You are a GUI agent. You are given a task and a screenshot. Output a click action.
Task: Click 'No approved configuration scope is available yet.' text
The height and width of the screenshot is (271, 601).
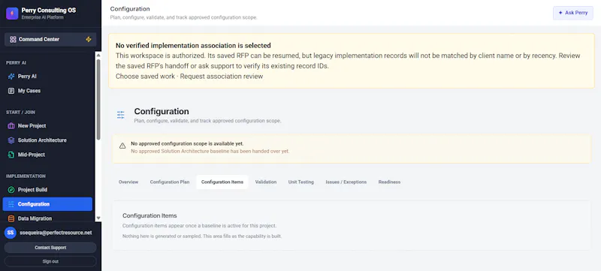pos(187,143)
